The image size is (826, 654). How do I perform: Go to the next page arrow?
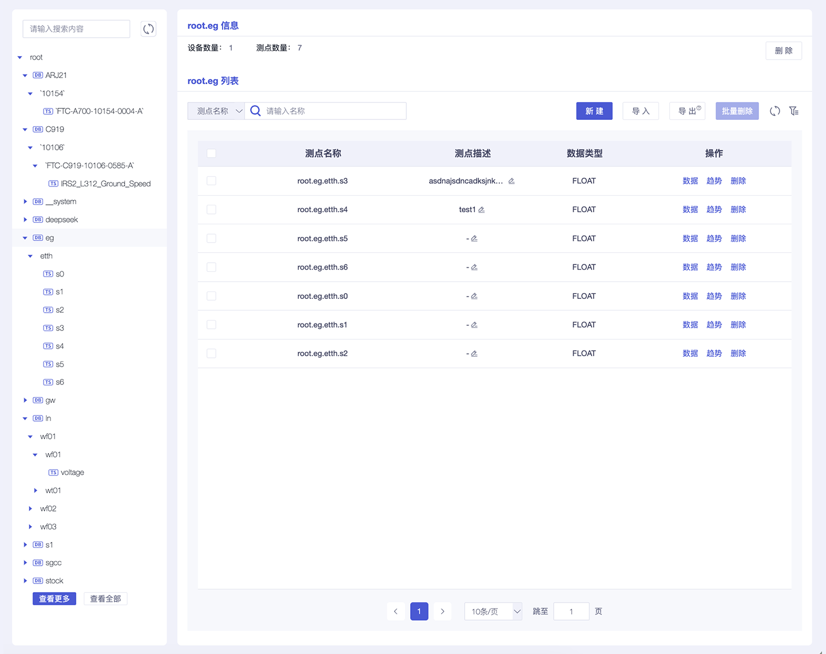point(442,612)
